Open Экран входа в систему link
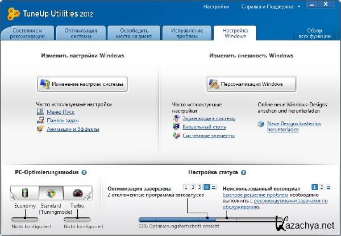341x236 pixels. pyautogui.click(x=209, y=119)
